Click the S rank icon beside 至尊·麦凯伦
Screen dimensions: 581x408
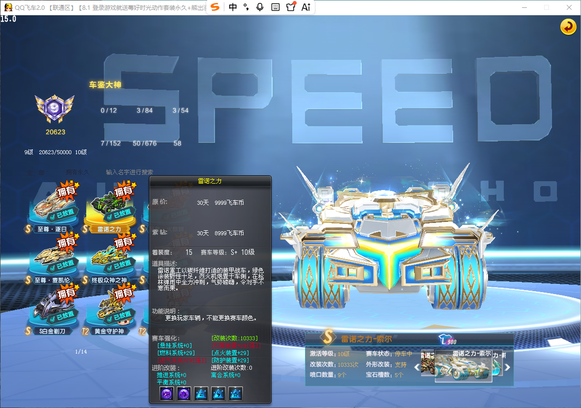[28, 280]
